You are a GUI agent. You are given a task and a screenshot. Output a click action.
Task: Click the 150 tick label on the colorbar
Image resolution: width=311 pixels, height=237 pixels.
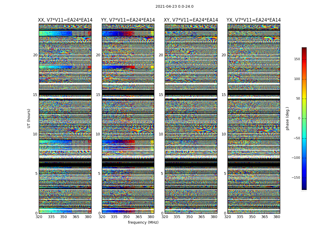click(x=297, y=59)
